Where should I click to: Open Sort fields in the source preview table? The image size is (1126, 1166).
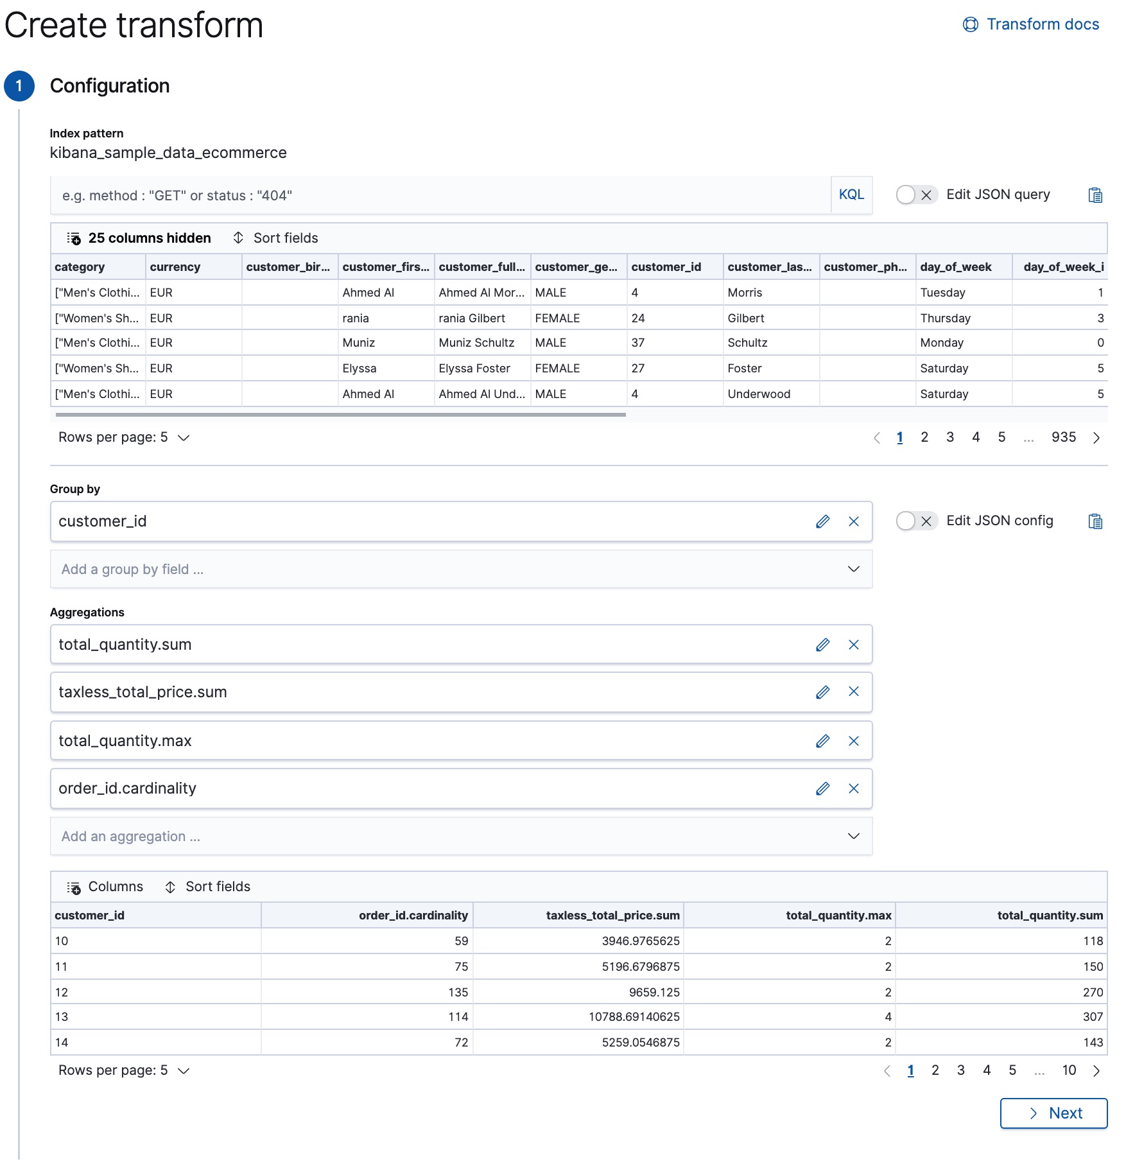(276, 238)
